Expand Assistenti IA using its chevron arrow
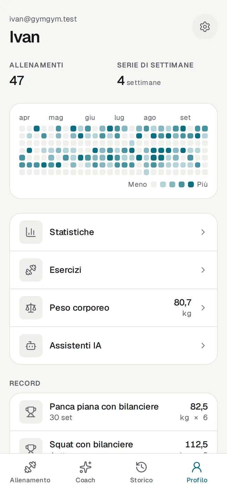227x491 pixels. [203, 346]
